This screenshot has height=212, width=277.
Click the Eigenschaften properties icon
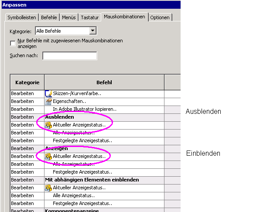(48, 102)
